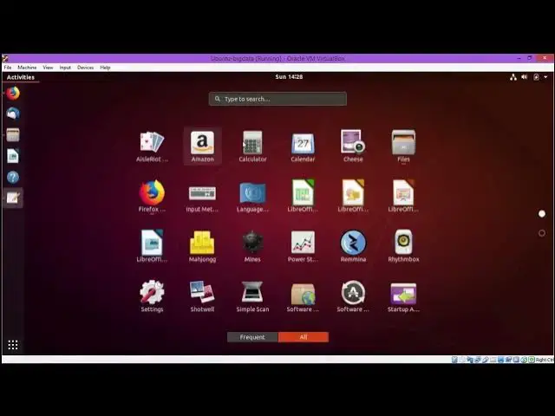Screen dimensions: 555x416
Task: Open the clock showing Sun 14:28
Action: (289, 77)
